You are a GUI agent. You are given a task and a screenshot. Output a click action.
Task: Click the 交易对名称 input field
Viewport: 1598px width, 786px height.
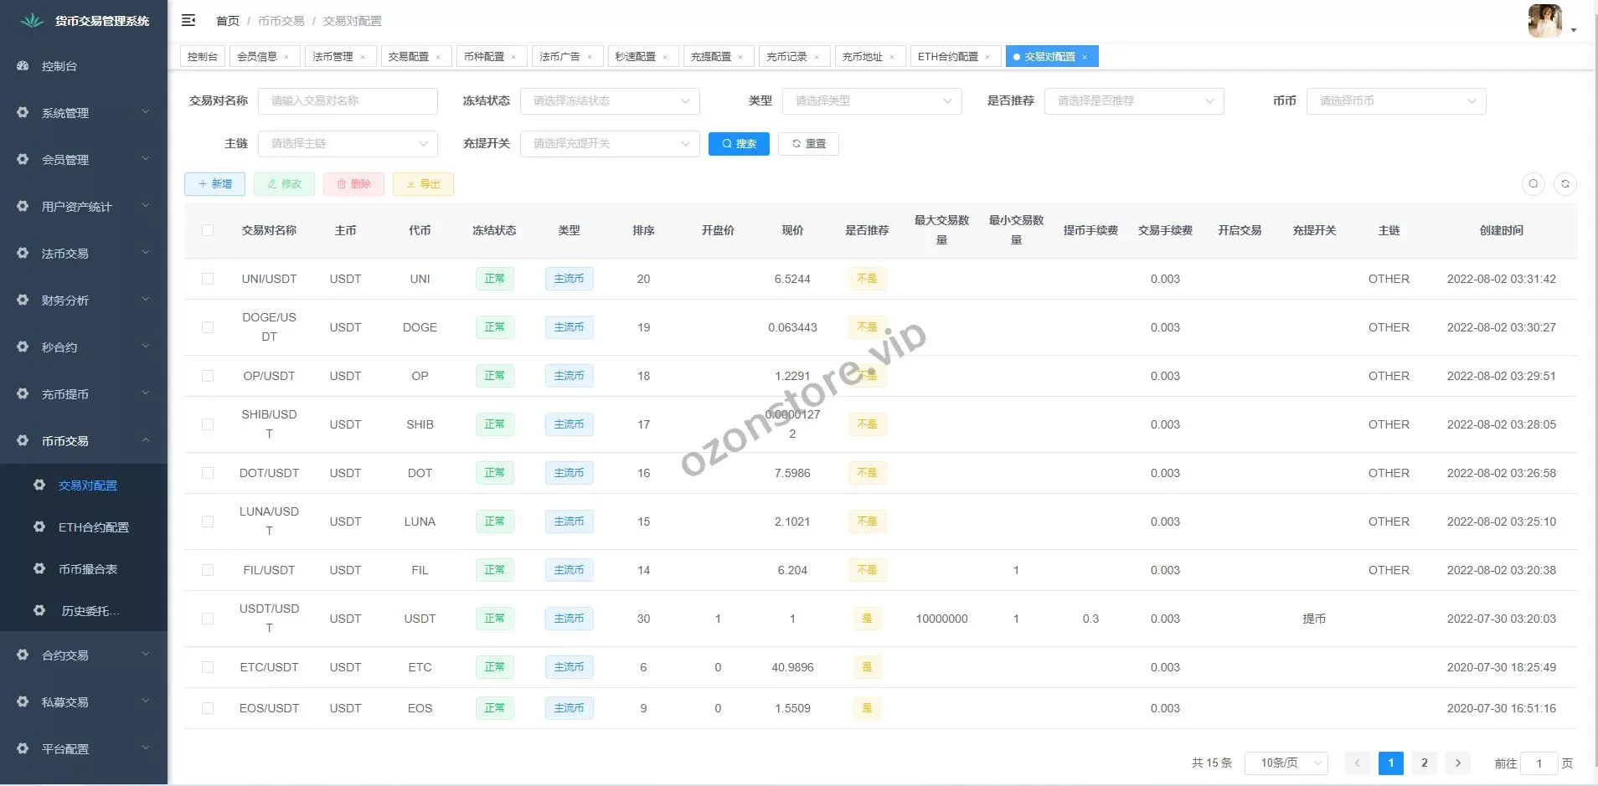tap(348, 101)
